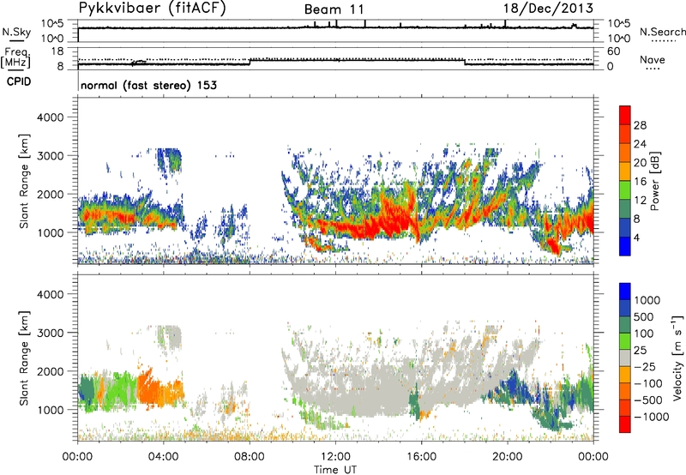The width and height of the screenshot is (686, 475).
Task: Select the '16:00' time tick label
Action: click(422, 457)
